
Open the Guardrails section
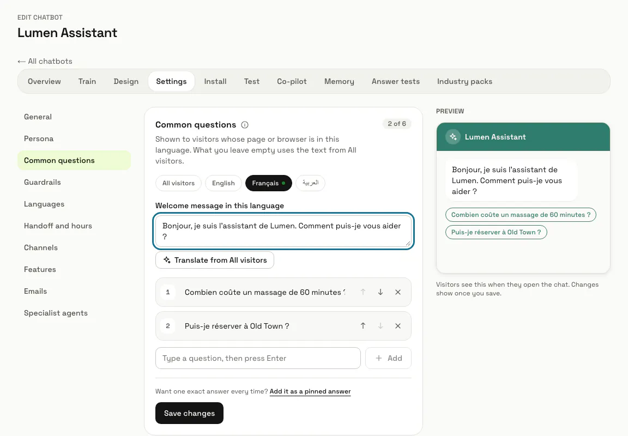[x=74, y=182]
